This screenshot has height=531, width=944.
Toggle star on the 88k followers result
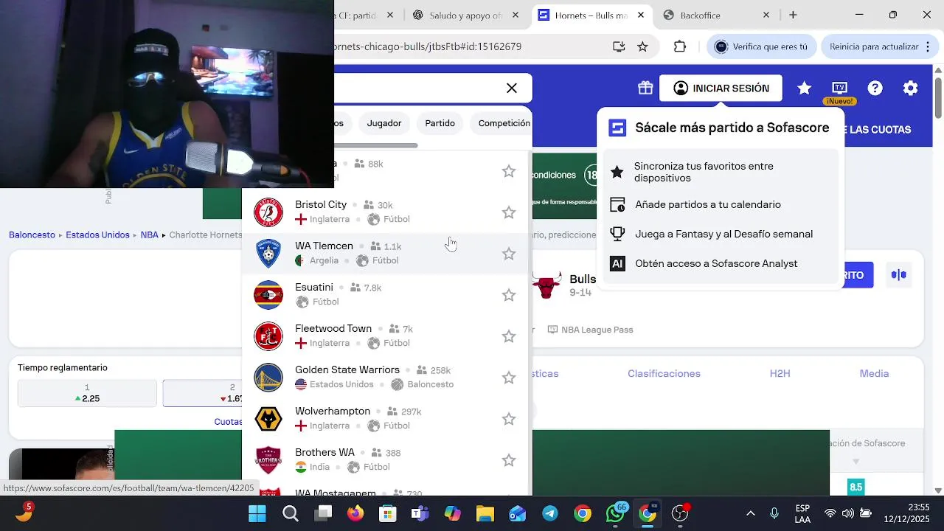pyautogui.click(x=509, y=171)
